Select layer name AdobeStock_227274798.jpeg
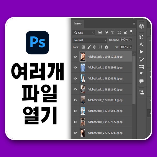 [105, 133]
